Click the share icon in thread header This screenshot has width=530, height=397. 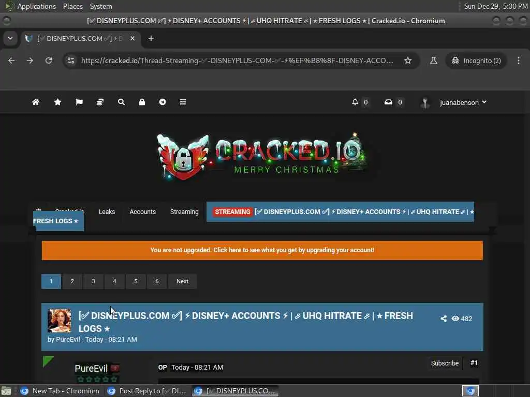pos(444,318)
